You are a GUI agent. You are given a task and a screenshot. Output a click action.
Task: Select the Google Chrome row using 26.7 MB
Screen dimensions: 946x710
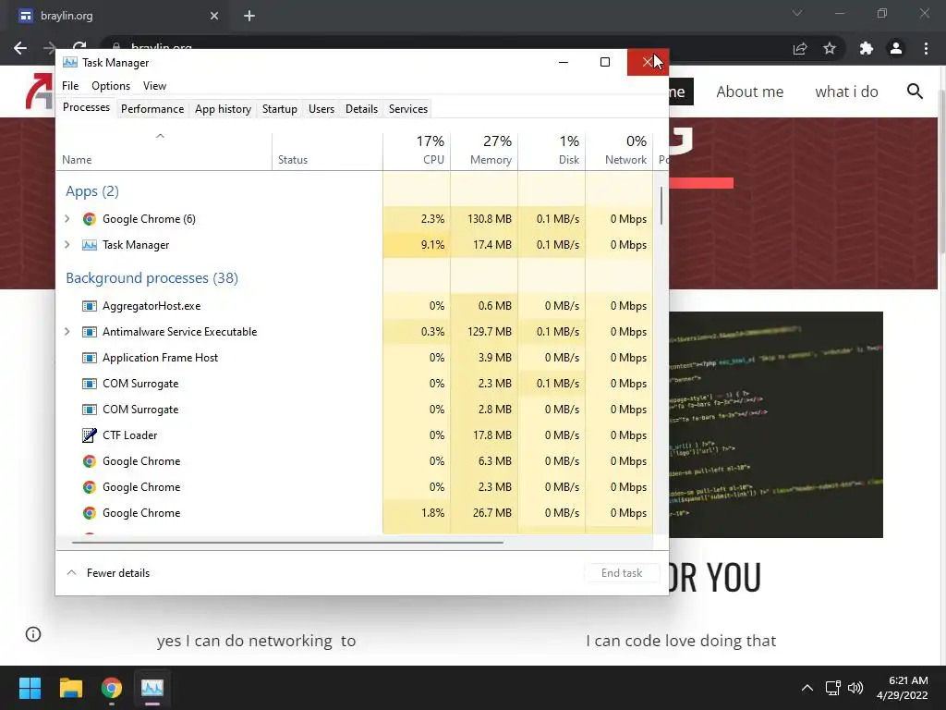(x=355, y=513)
